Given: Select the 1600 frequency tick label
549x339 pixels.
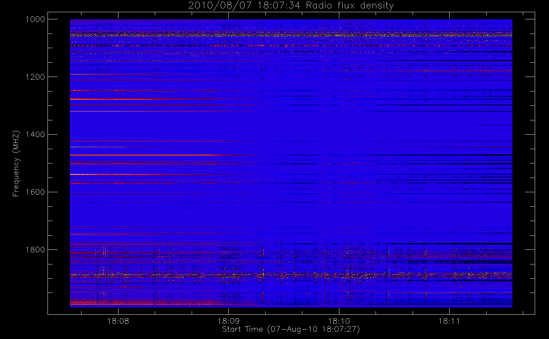Looking at the screenshot, I should click(x=36, y=192).
